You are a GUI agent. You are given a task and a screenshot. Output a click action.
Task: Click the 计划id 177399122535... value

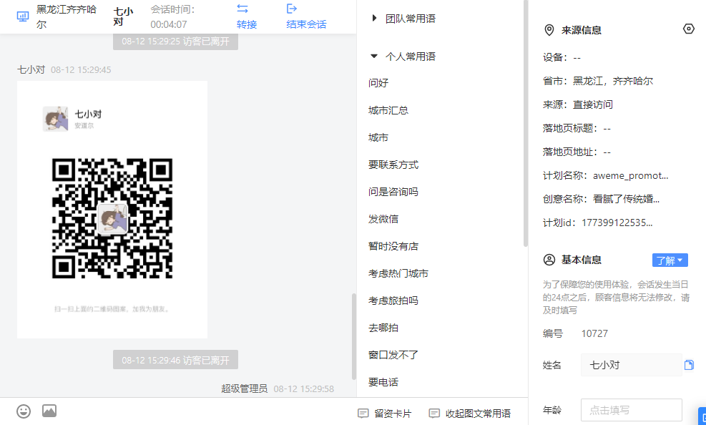pyautogui.click(x=617, y=223)
